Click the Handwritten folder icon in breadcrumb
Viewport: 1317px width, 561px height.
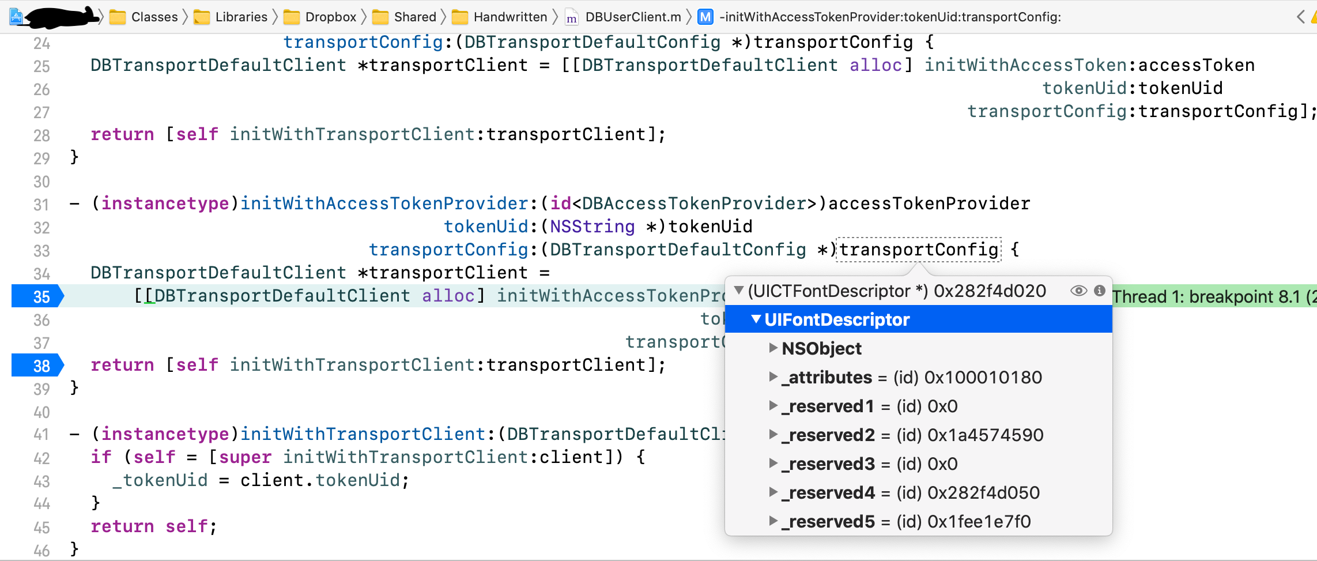coord(460,17)
